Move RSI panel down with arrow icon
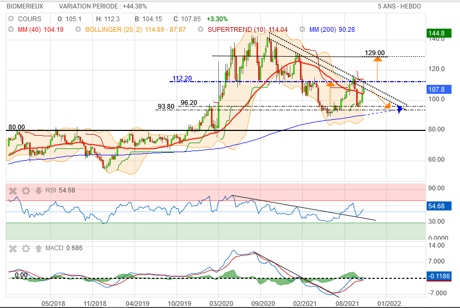460x308 pixels. 39,191
